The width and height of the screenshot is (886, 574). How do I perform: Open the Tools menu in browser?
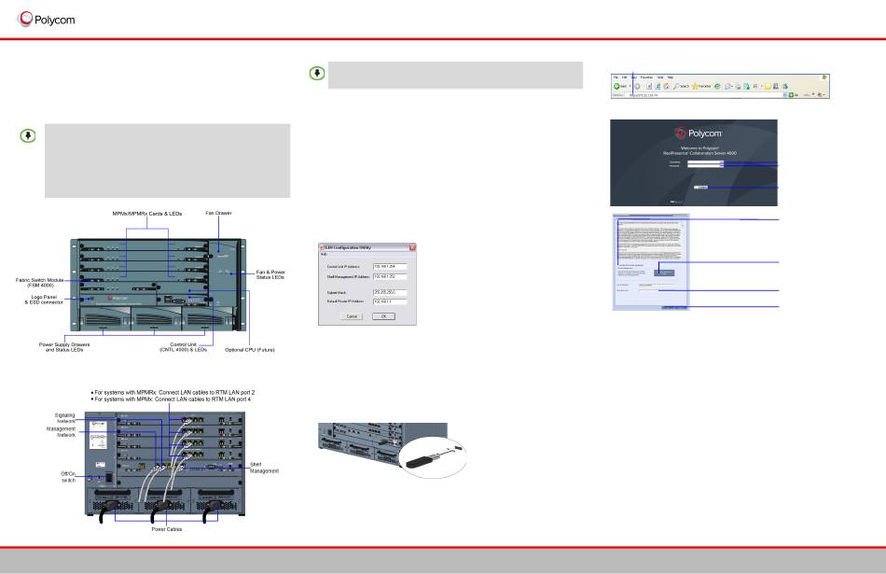click(x=660, y=77)
